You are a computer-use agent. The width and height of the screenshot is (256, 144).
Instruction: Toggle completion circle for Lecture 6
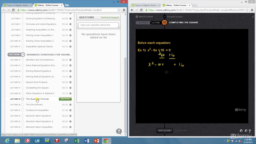23,19
